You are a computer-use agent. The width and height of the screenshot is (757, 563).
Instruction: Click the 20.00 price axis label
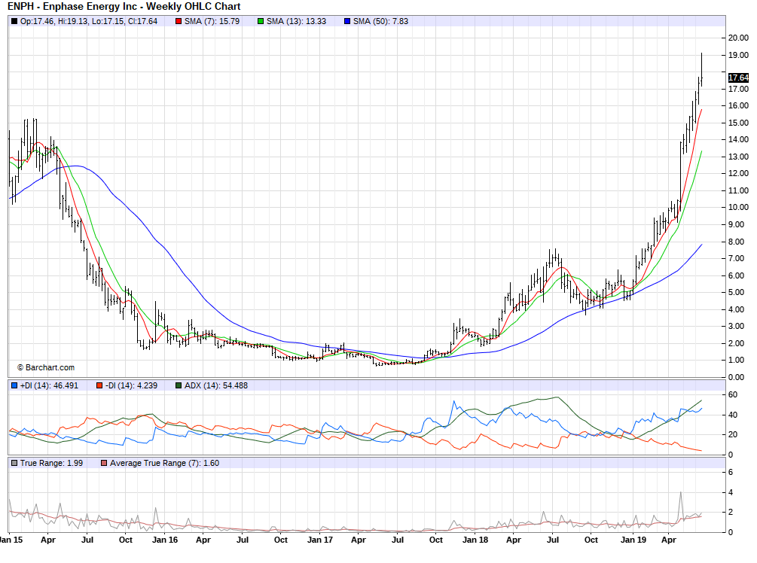coord(738,38)
